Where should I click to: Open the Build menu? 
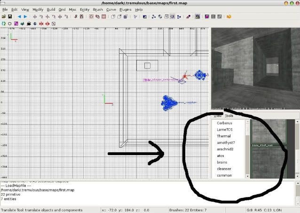tap(51, 9)
